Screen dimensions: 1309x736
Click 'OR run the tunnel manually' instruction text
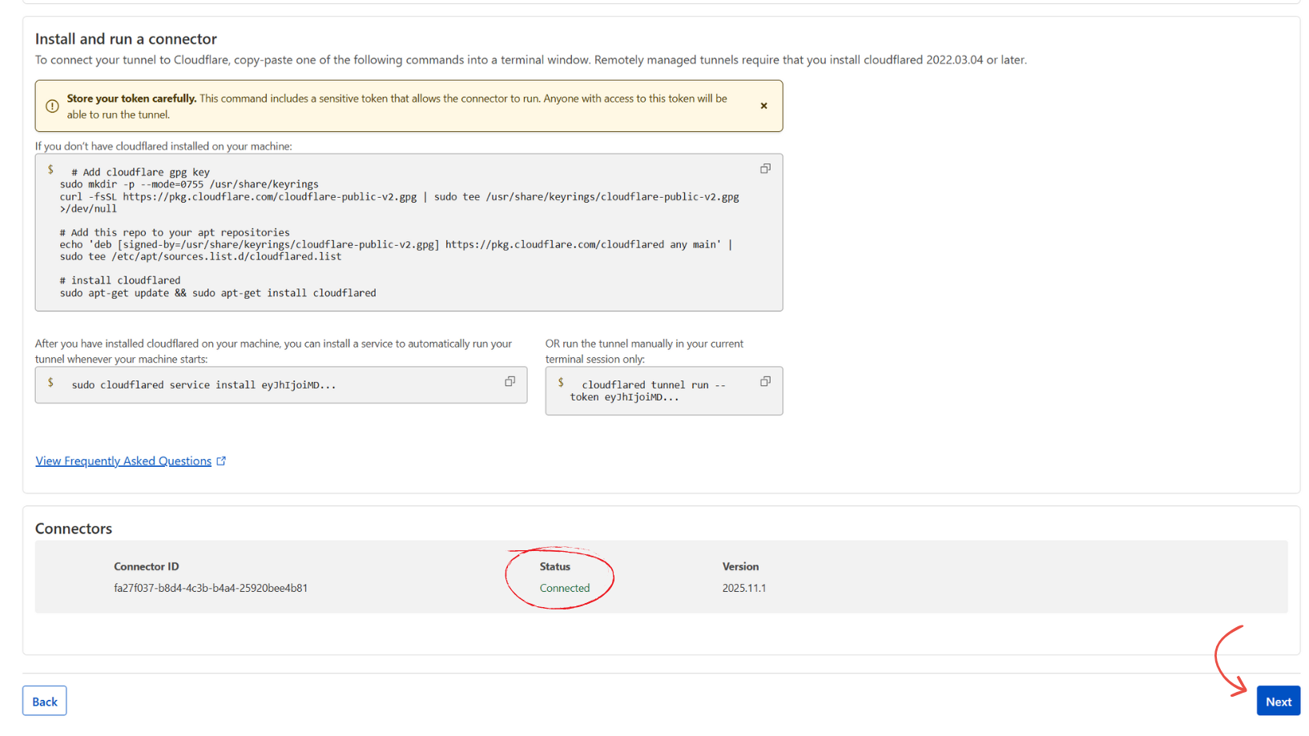click(644, 352)
